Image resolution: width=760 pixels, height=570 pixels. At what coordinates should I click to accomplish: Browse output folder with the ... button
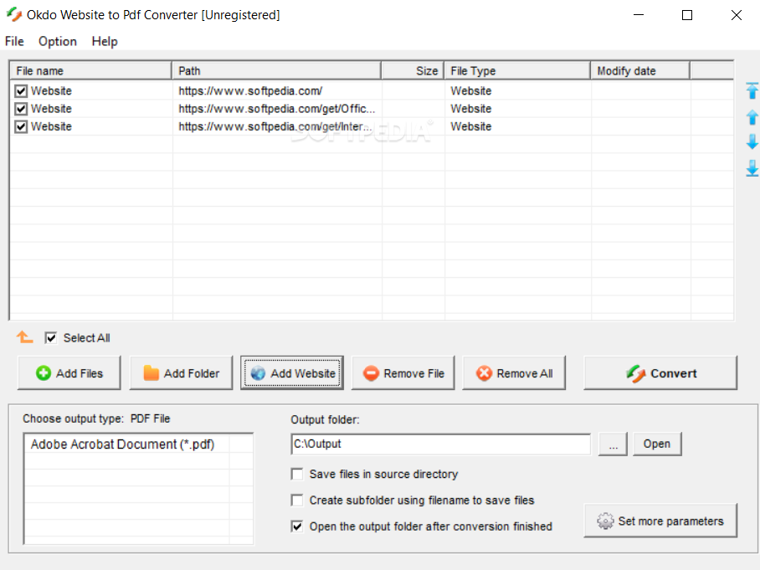614,444
